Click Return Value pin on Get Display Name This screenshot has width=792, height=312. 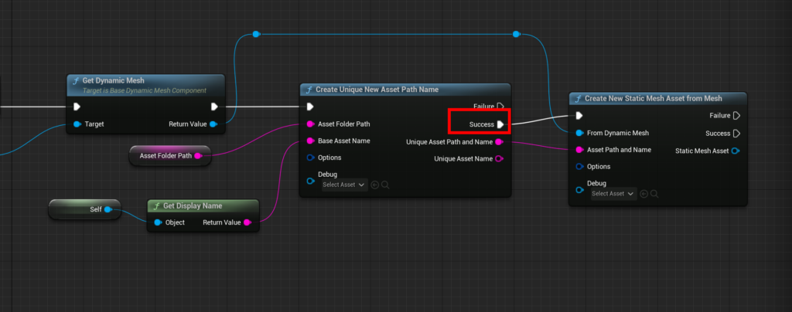point(247,222)
